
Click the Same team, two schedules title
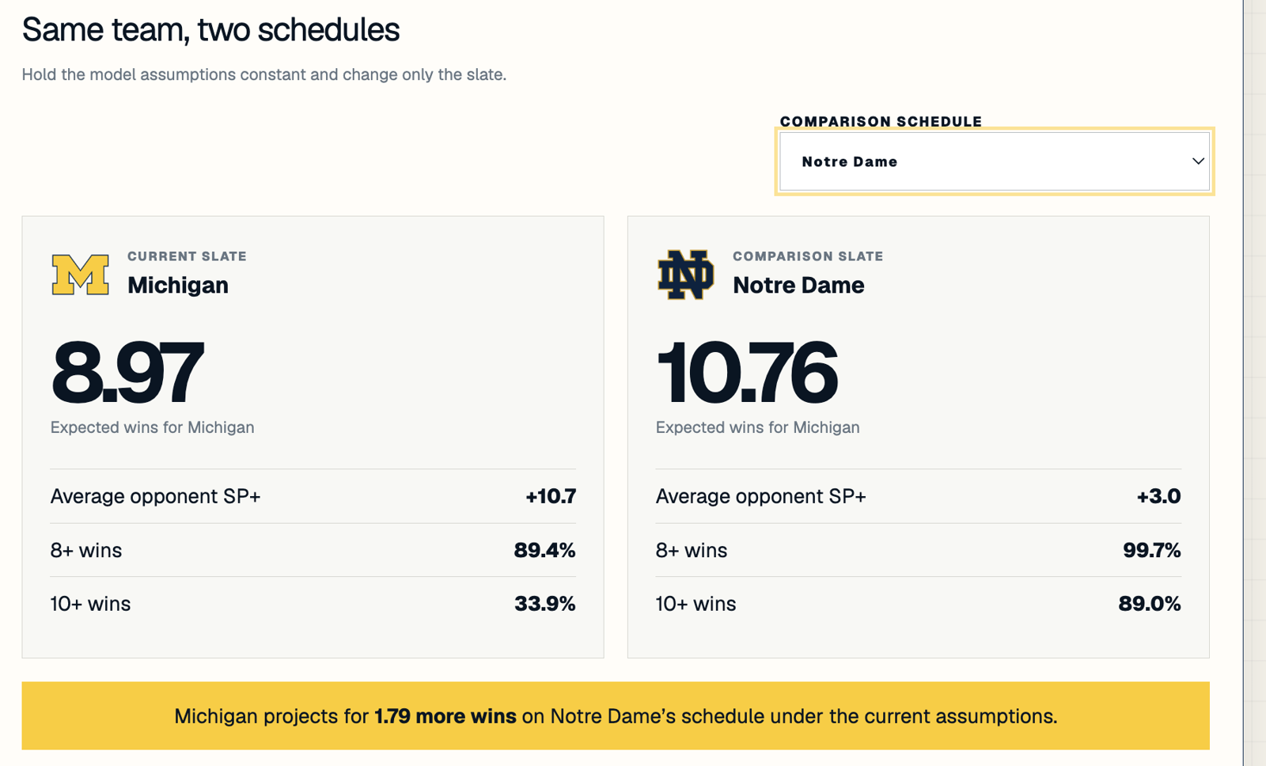click(210, 30)
